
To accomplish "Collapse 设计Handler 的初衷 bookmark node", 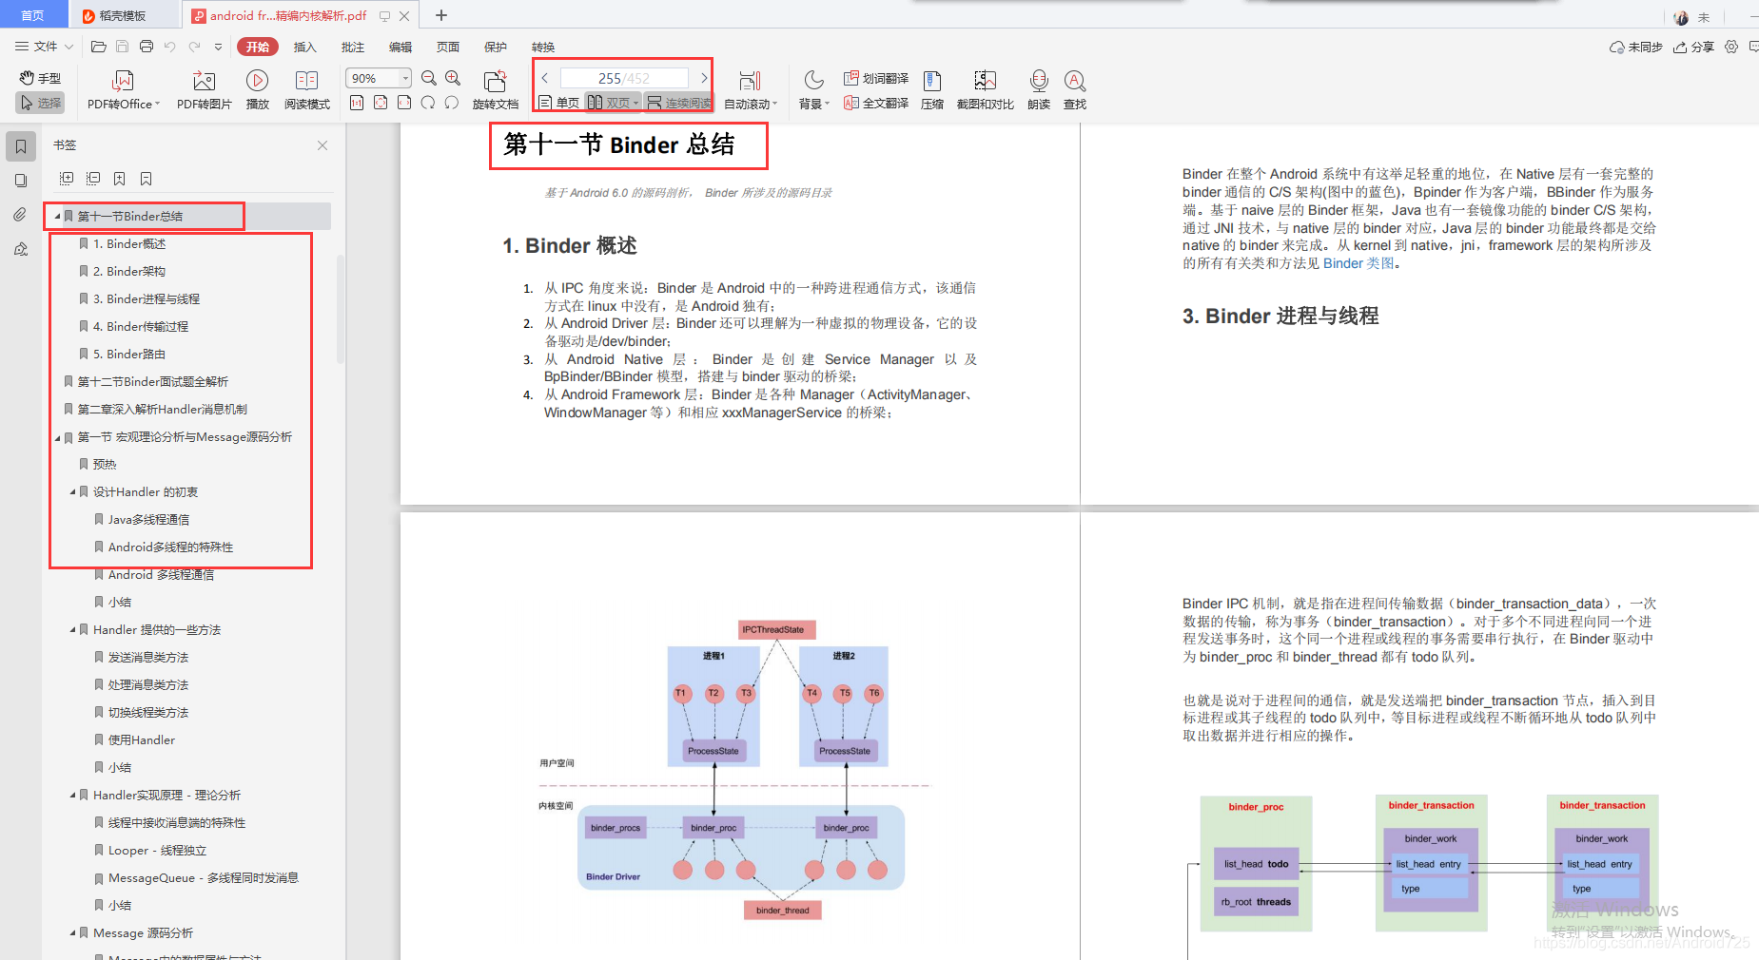I will click(x=72, y=492).
